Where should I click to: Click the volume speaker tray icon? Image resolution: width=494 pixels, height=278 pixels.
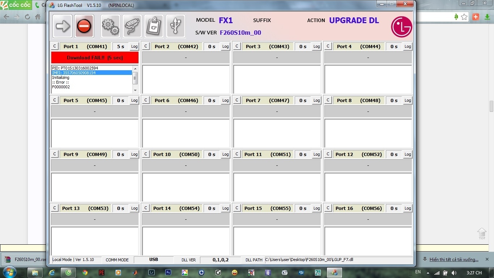(454, 273)
